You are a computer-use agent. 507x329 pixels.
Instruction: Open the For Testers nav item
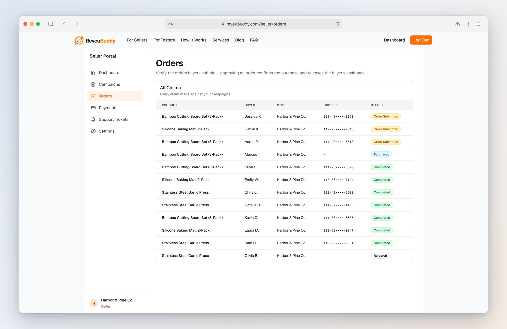click(164, 40)
